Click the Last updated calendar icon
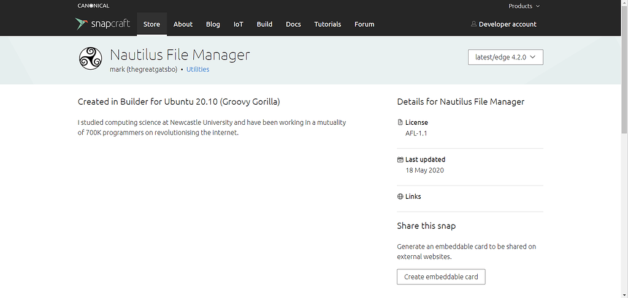The image size is (628, 298). point(400,160)
